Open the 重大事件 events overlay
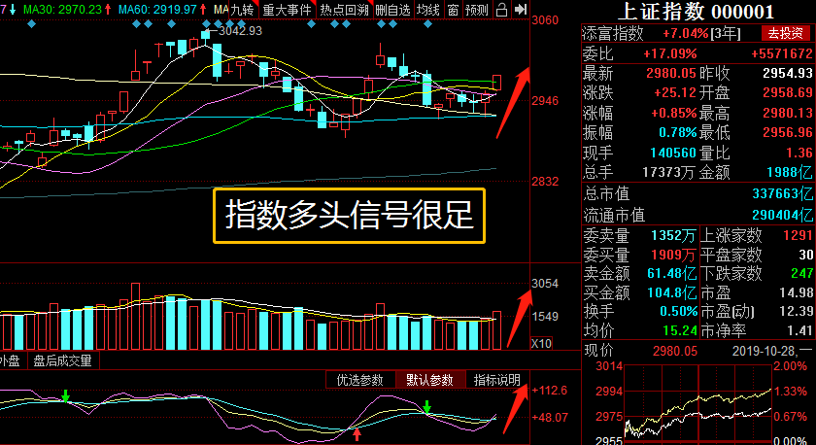This screenshot has width=816, height=445. click(x=288, y=10)
